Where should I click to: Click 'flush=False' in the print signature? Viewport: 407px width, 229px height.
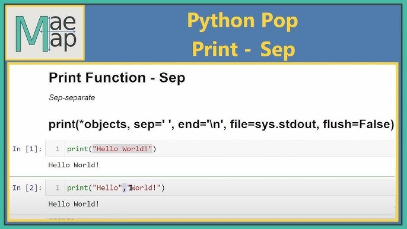tap(358, 125)
